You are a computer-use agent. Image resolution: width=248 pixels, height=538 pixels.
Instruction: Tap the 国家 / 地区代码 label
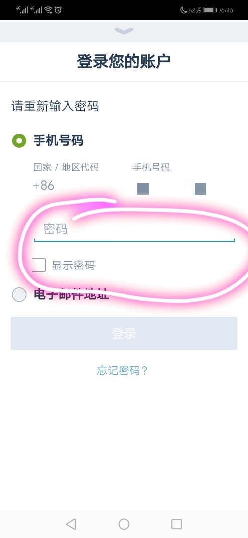(x=66, y=167)
